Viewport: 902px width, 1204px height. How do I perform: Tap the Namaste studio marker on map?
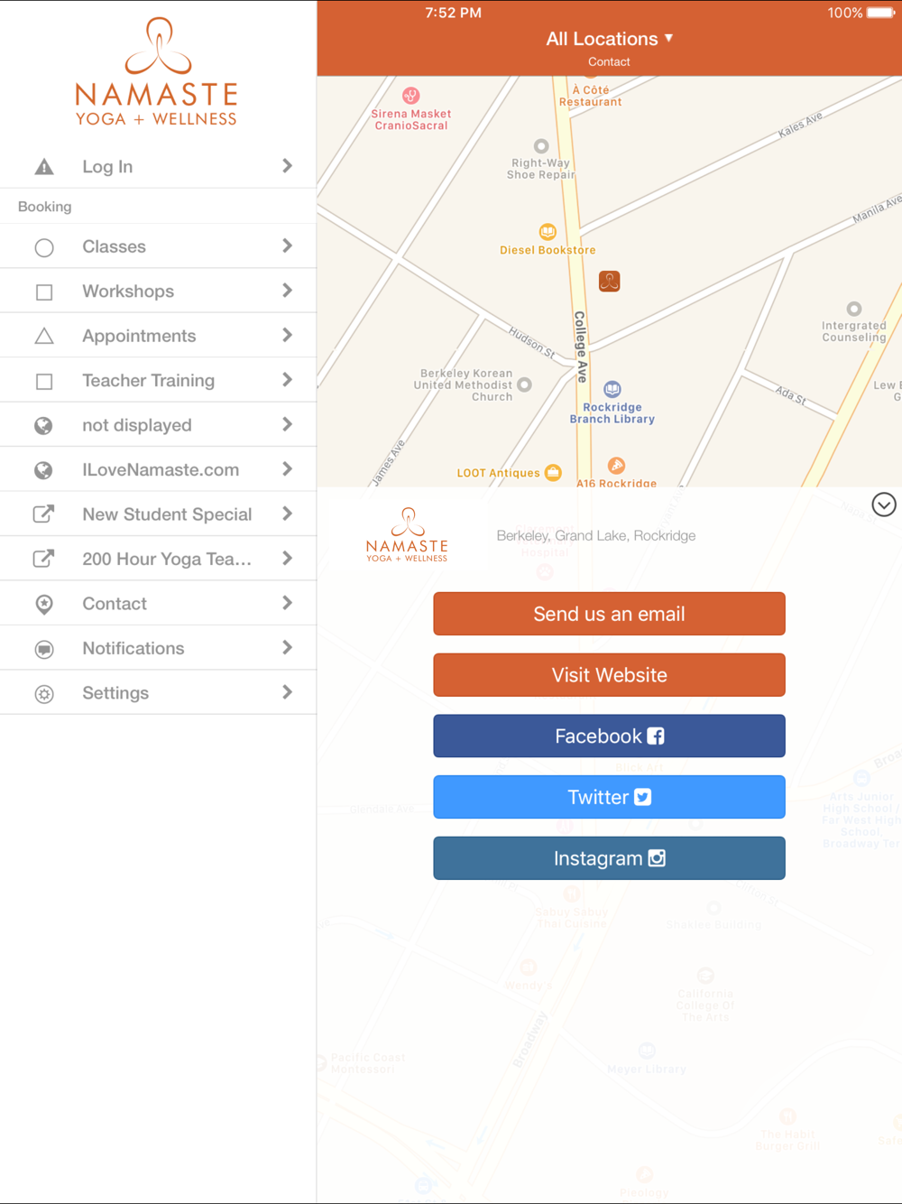pos(610,282)
